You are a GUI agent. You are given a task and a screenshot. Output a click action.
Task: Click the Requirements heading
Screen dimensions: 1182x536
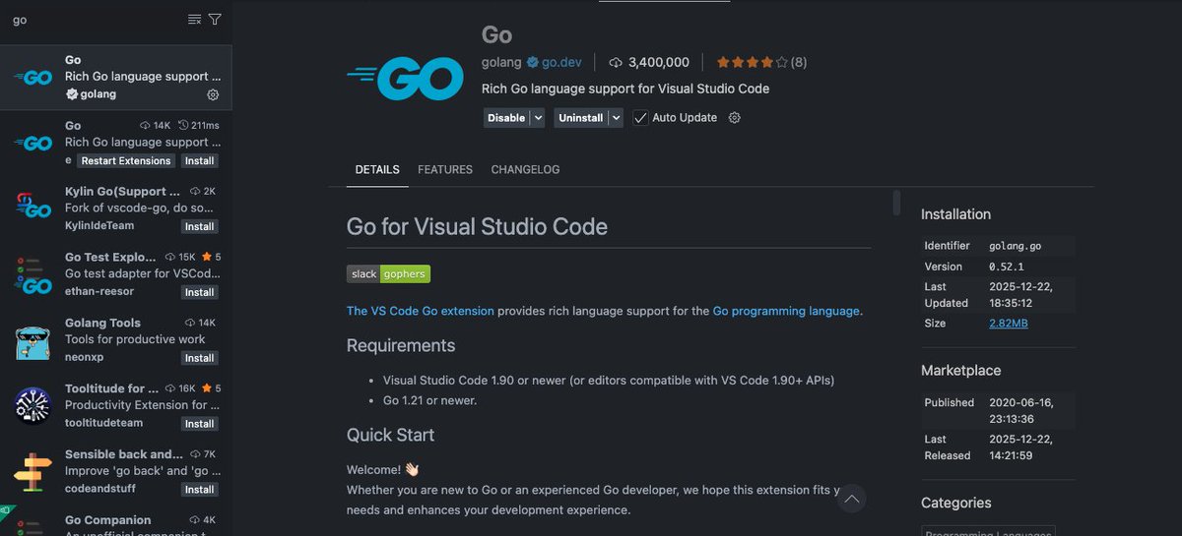(x=401, y=345)
